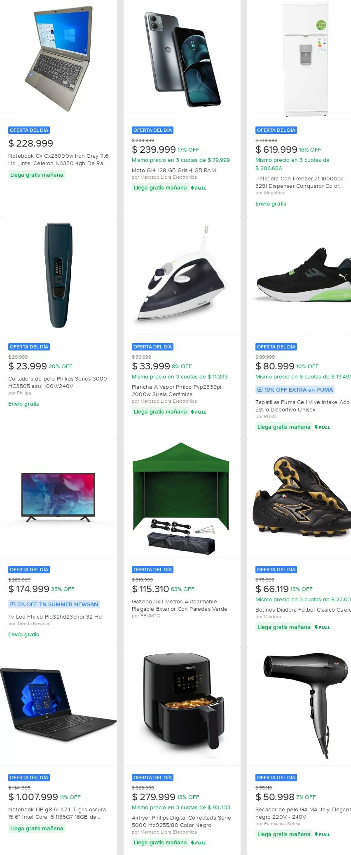Click the 5% OFF TN SUMMER NEWSAN coupon
The image size is (351, 855).
pyautogui.click(x=54, y=604)
